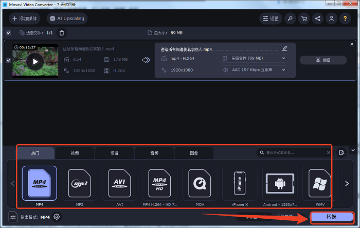The width and height of the screenshot is (360, 228).
Task: Switch to the Devices (设备) tab
Action: 115,153
